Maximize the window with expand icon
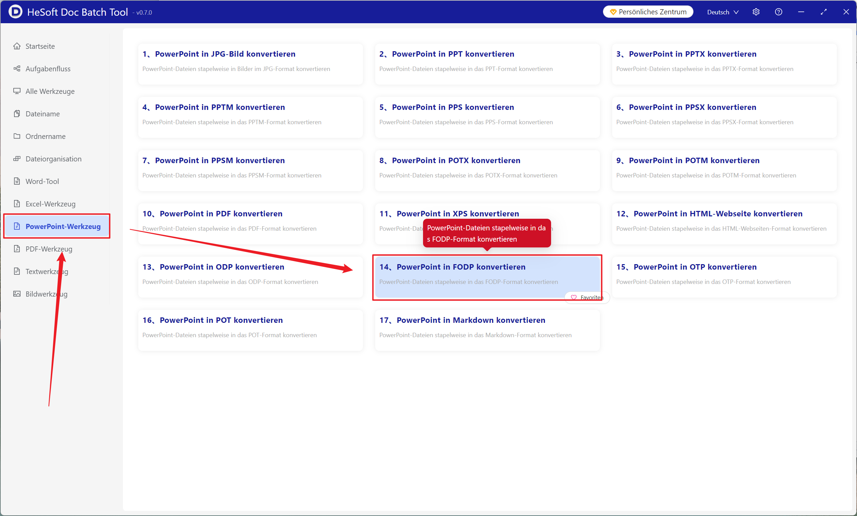The height and width of the screenshot is (516, 857). click(x=823, y=12)
